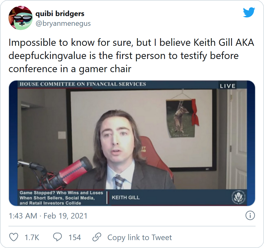Open replies via speech bubble icon

[x=57, y=237]
